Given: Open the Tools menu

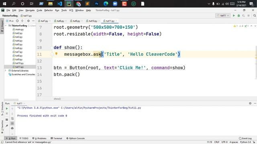Looking at the screenshot, I should click(64, 10).
